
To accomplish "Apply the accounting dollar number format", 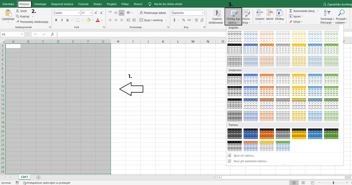I will pos(174,20).
